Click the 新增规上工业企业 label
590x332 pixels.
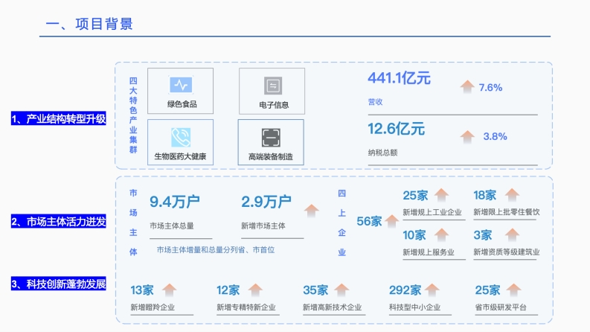[432, 212]
